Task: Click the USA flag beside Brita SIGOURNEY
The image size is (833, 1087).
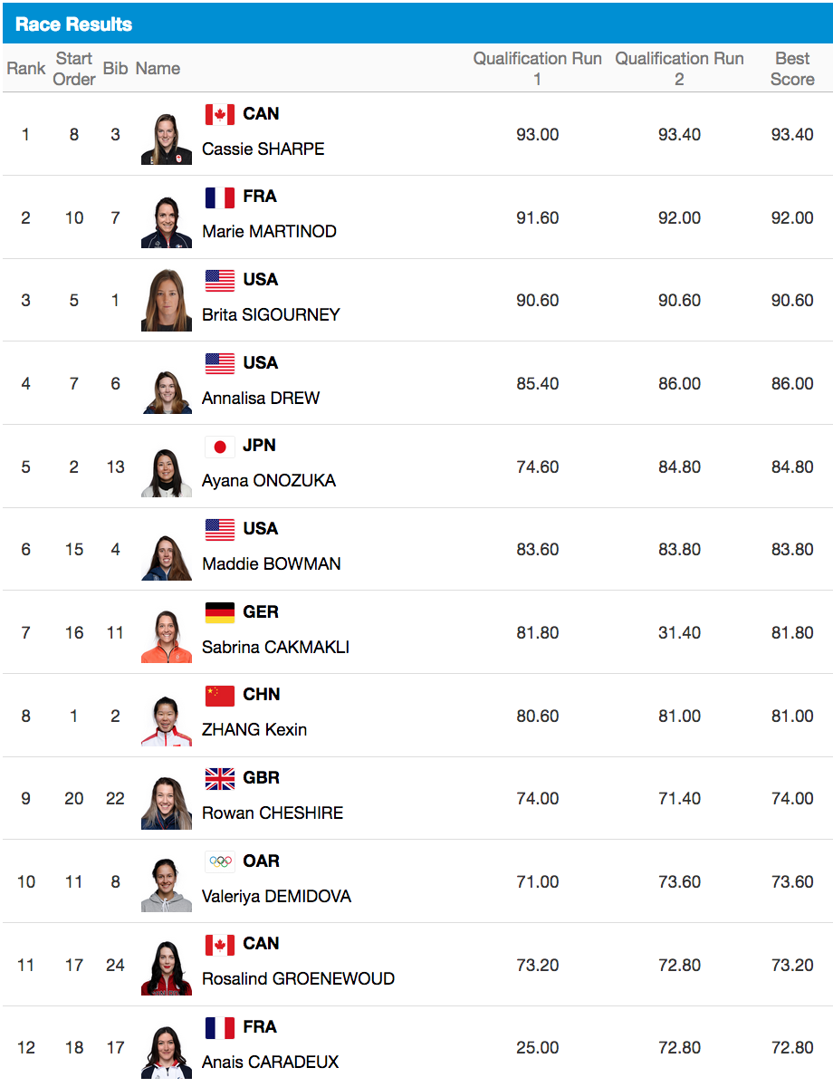Action: point(220,280)
